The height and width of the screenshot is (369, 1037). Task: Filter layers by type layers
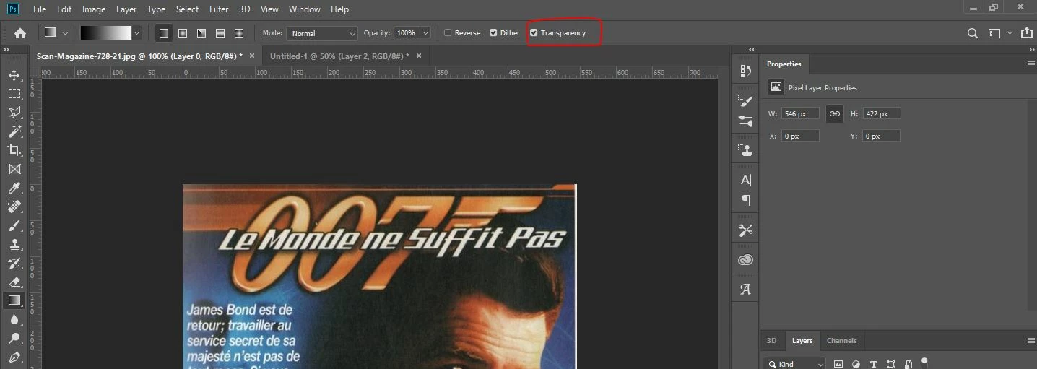tap(874, 365)
